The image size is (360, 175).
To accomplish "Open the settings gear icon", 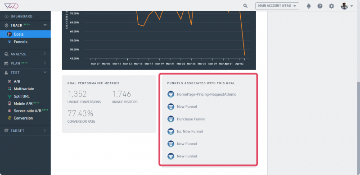I will [x=331, y=6].
